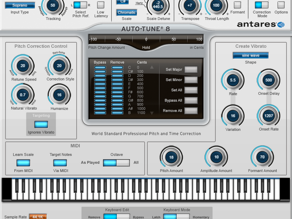Toggle Keyboard Mode Latch/Momentary switch
The height and width of the screenshot is (219, 292).
click(x=176, y=216)
